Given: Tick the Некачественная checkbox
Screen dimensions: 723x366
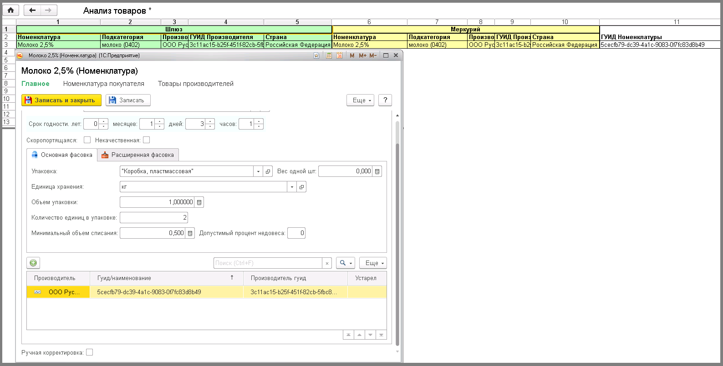Looking at the screenshot, I should click(x=146, y=140).
